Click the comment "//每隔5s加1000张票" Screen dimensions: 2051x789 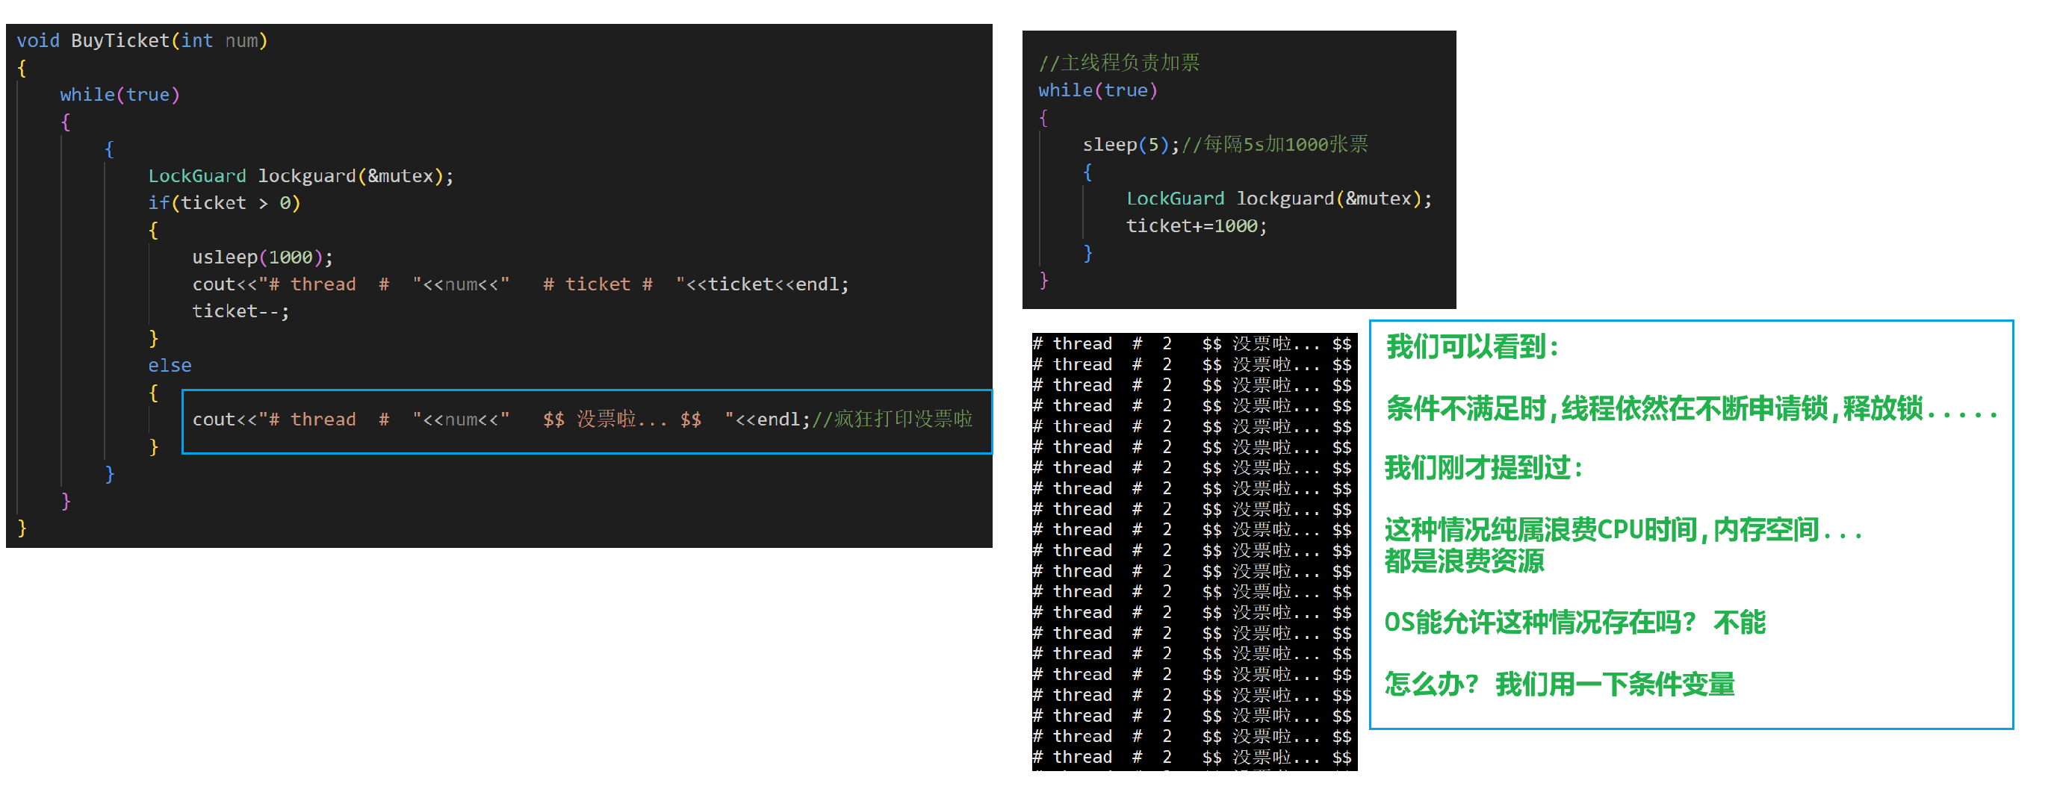tap(1275, 145)
